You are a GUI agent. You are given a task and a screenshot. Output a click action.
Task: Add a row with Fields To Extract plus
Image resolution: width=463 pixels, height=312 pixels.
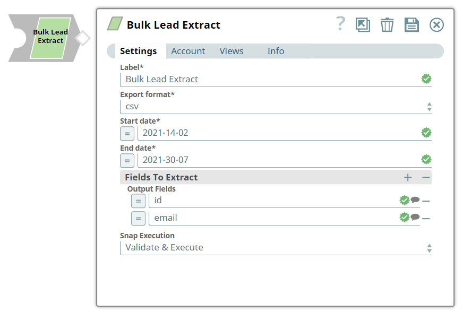tap(408, 177)
